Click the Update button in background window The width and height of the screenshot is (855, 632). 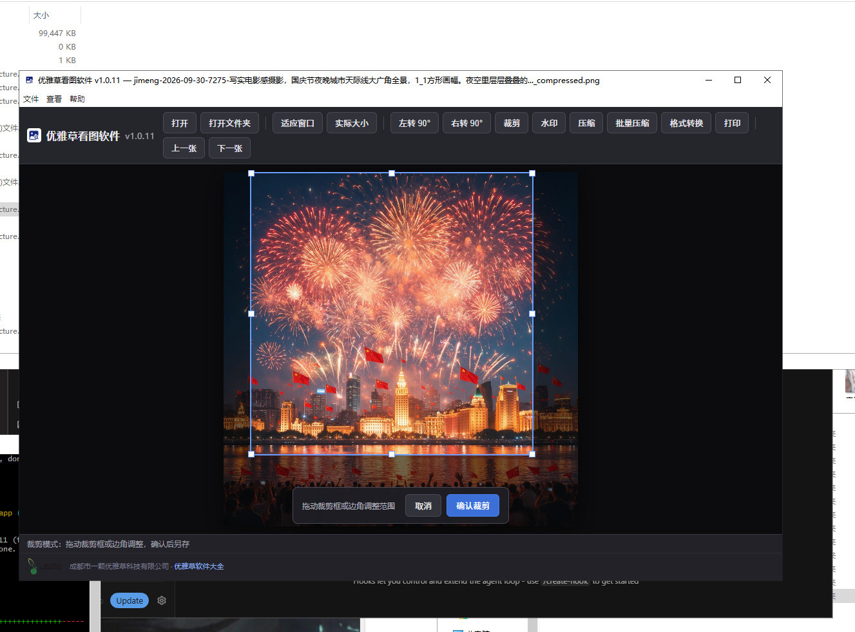pyautogui.click(x=130, y=600)
